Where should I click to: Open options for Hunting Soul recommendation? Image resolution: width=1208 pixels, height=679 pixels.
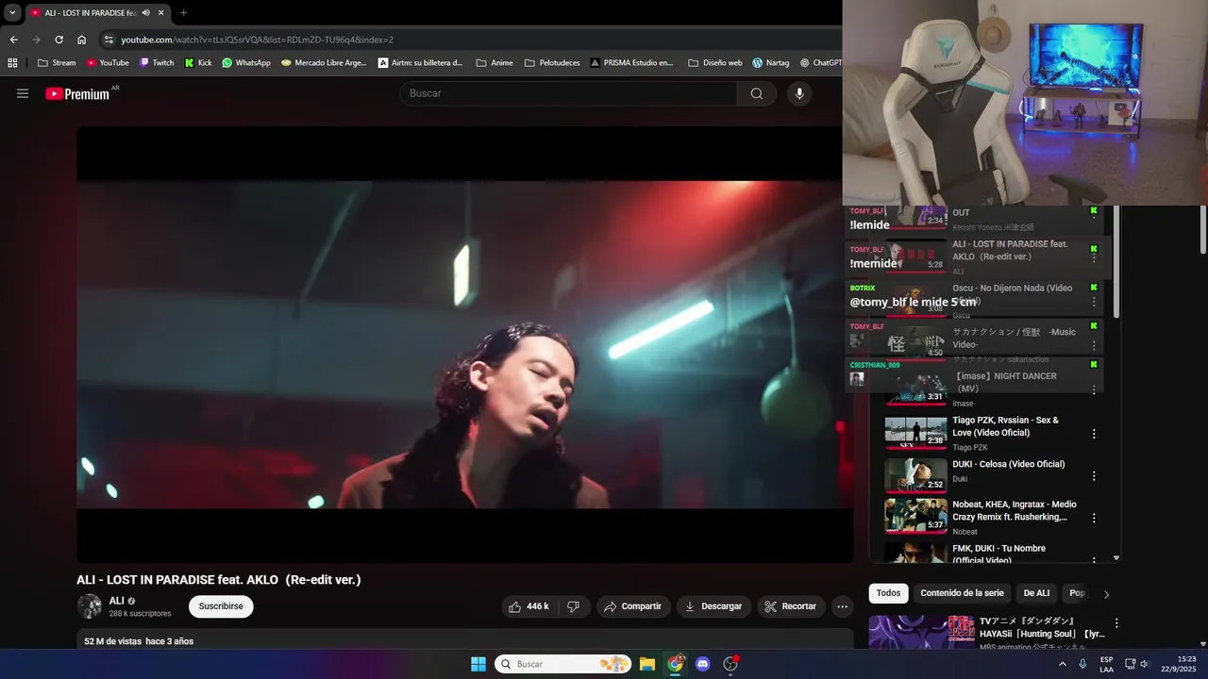pos(1116,623)
